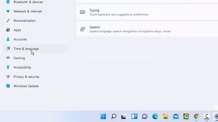Open Task View from taskbar
Viewport: 218px width, 122px height.
click(124, 117)
